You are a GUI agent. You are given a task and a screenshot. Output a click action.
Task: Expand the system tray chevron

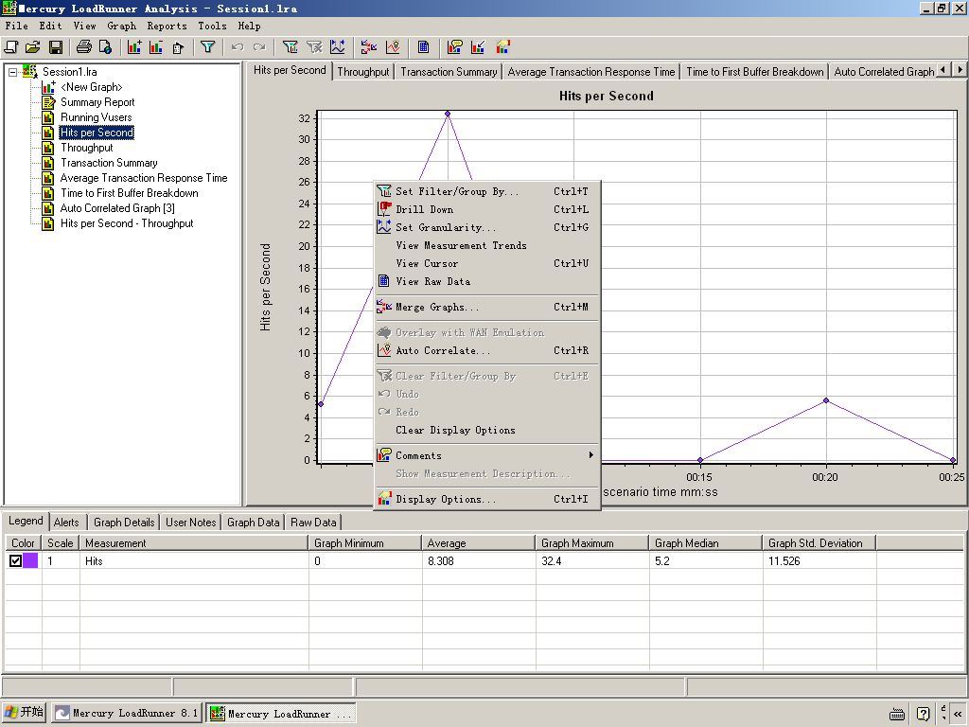point(957,714)
